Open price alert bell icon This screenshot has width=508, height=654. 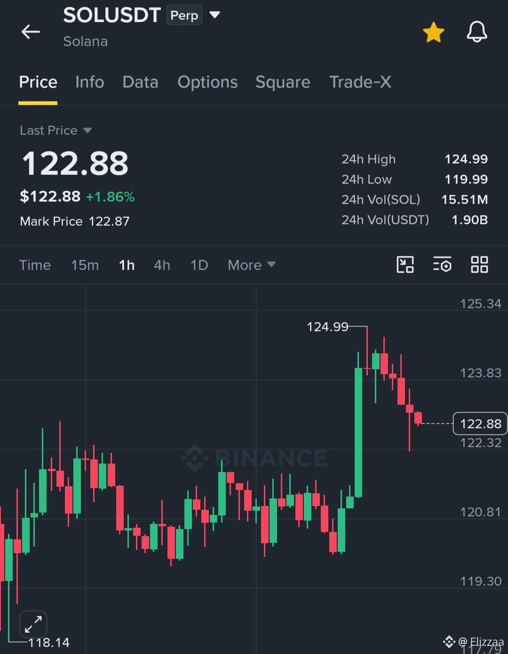click(476, 32)
